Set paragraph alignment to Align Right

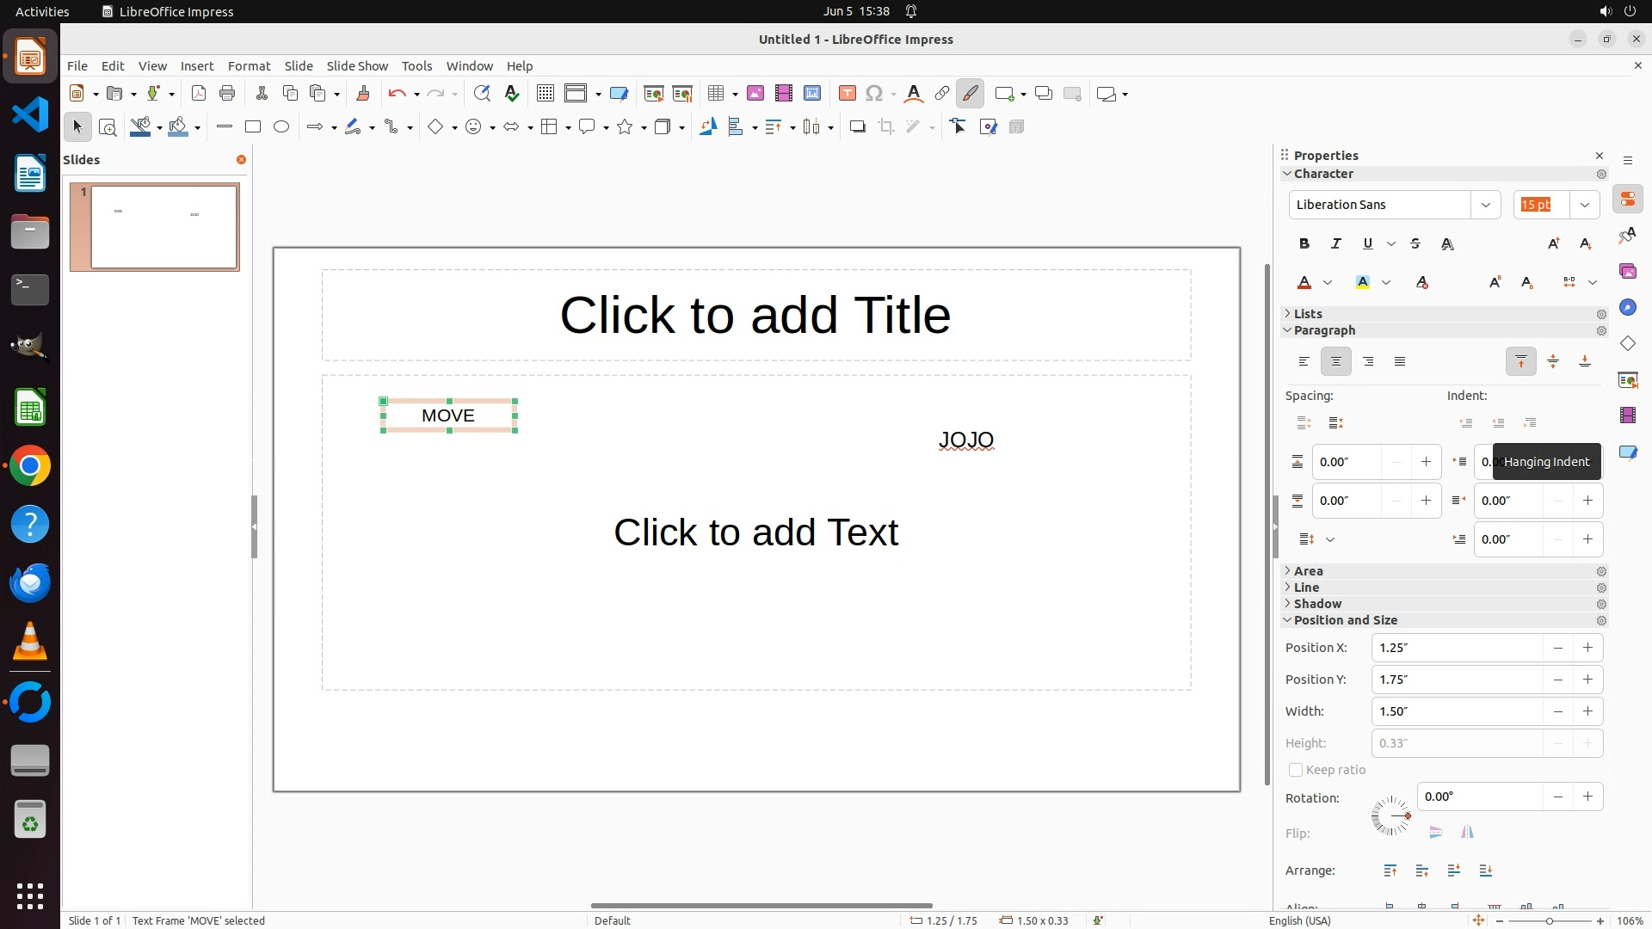pos(1368,362)
